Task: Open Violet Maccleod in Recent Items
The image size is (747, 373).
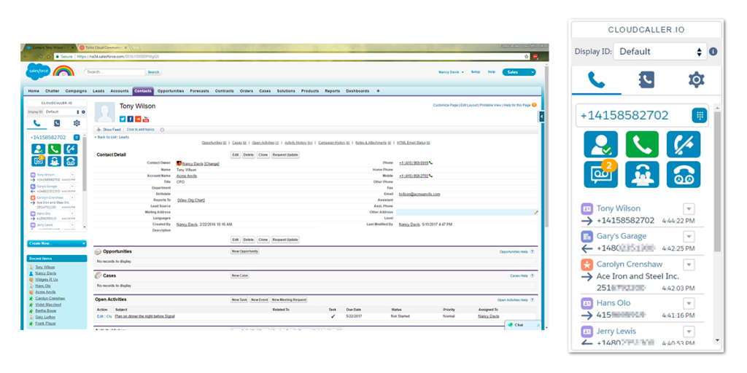Action: 48,305
